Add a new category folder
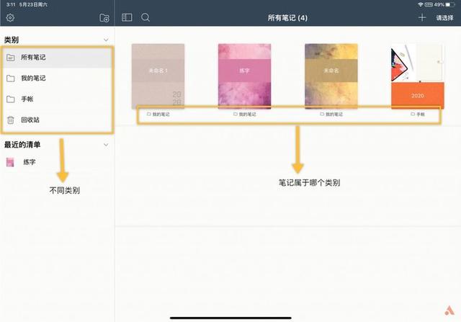 [x=104, y=18]
